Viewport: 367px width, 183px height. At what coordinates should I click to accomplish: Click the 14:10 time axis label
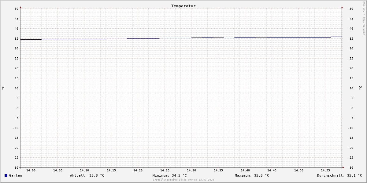84,170
